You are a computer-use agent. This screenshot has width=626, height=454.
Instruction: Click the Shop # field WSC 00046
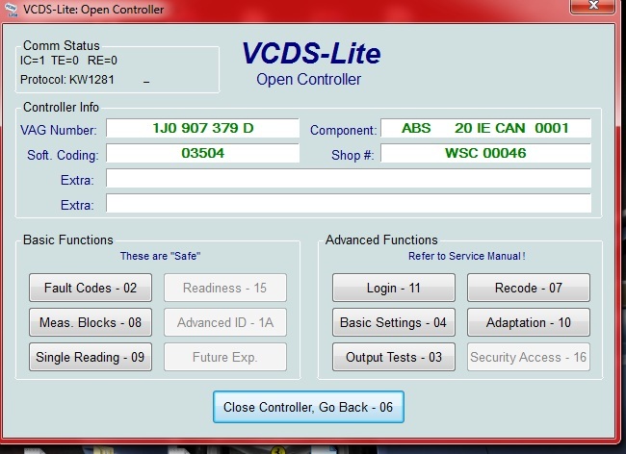pos(485,153)
